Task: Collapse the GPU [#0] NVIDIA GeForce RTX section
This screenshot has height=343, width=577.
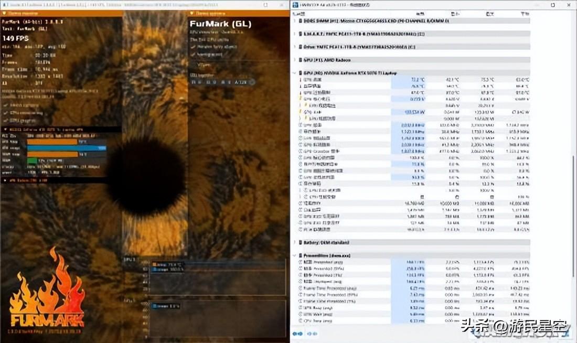Action: pyautogui.click(x=294, y=73)
